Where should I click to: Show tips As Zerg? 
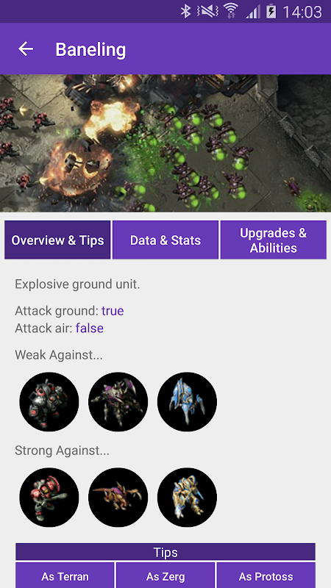tap(165, 576)
